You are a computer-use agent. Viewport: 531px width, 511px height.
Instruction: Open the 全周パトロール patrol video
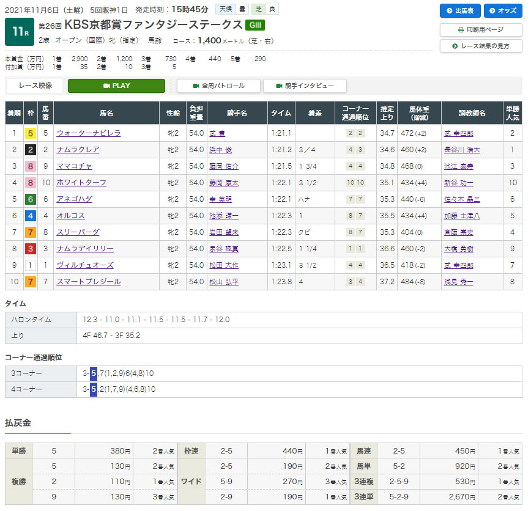point(218,86)
